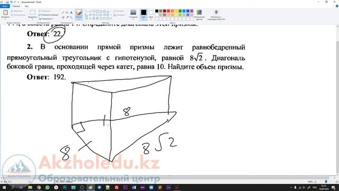Open the notification center icon
The height and width of the screenshot is (191, 339).
click(x=333, y=187)
